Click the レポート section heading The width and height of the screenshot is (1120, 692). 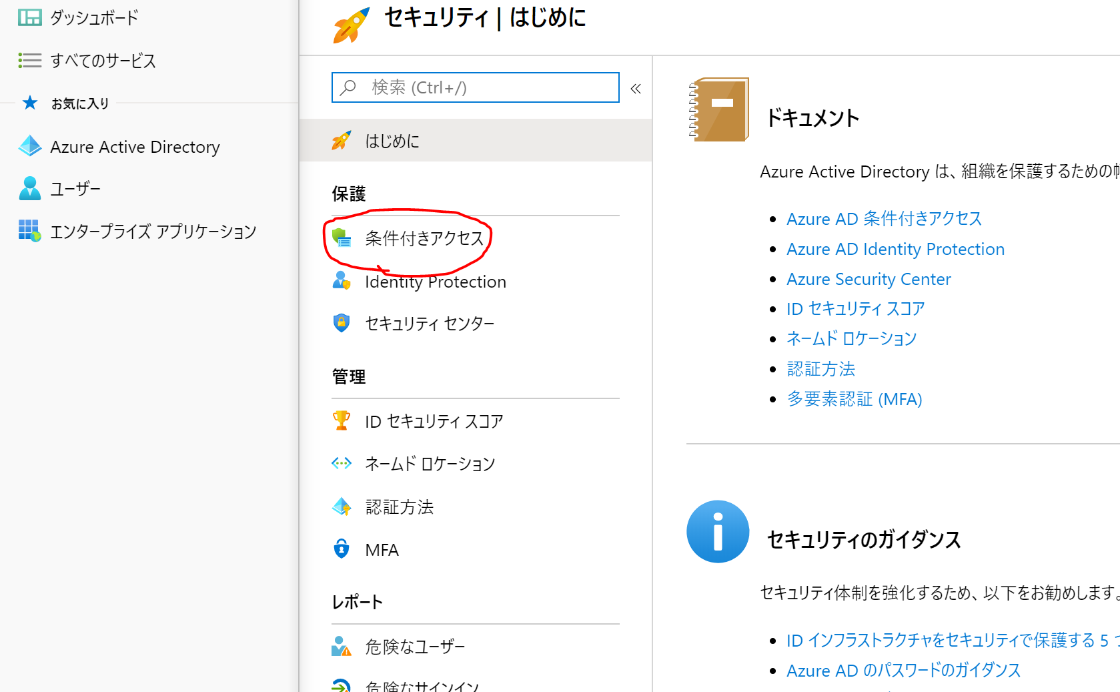point(357,602)
